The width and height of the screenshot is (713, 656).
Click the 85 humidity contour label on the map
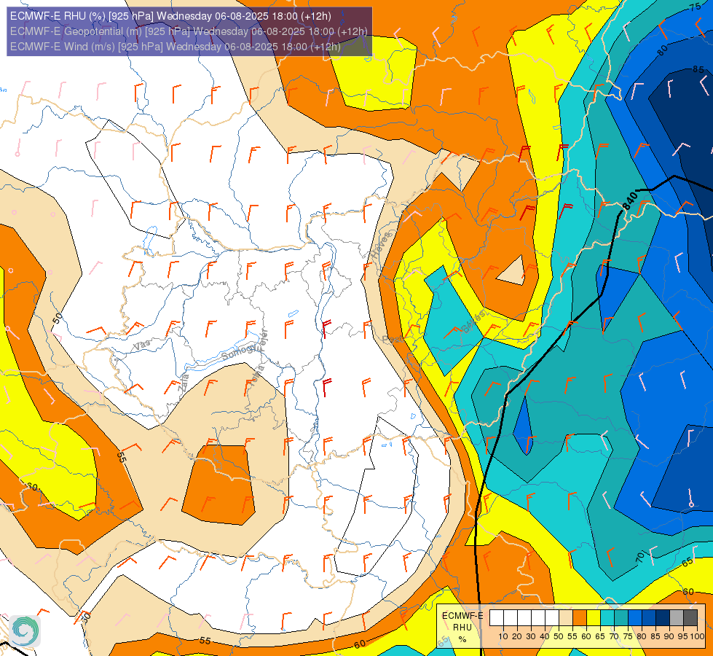tap(698, 70)
